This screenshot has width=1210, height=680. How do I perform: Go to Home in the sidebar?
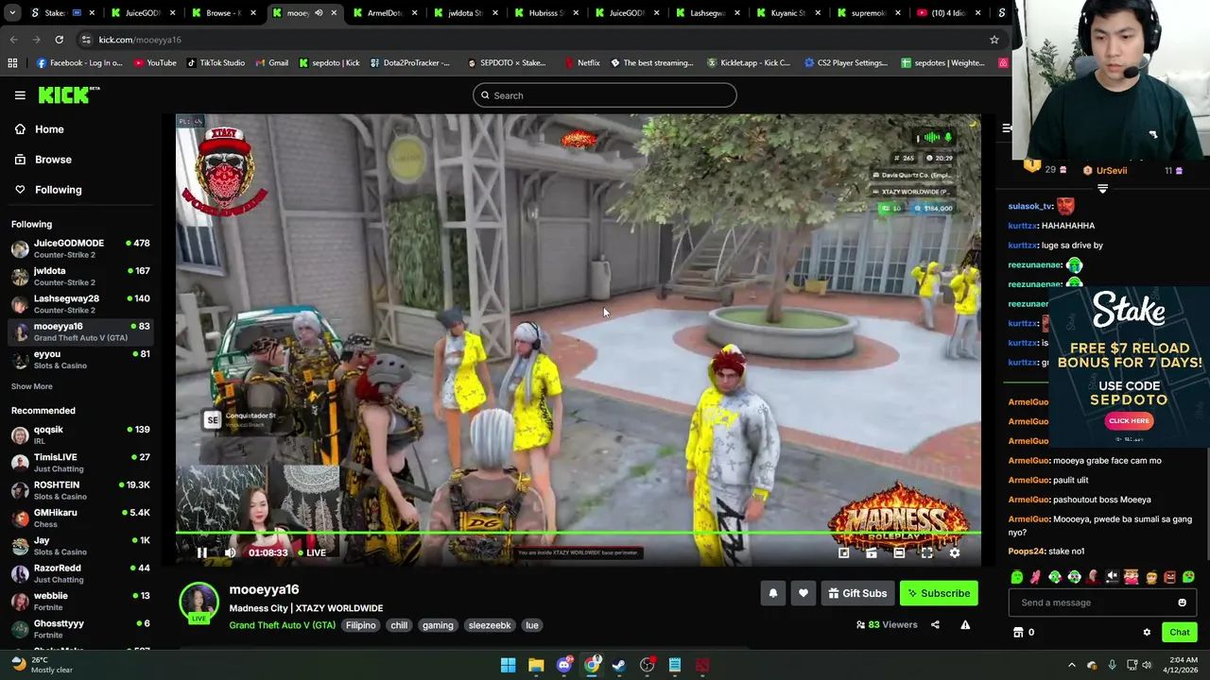click(x=80, y=129)
